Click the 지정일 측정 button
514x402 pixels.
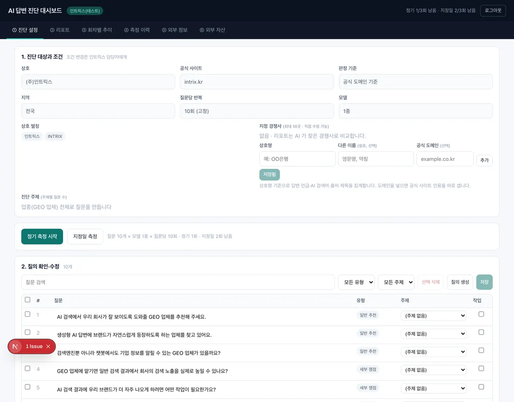(85, 237)
